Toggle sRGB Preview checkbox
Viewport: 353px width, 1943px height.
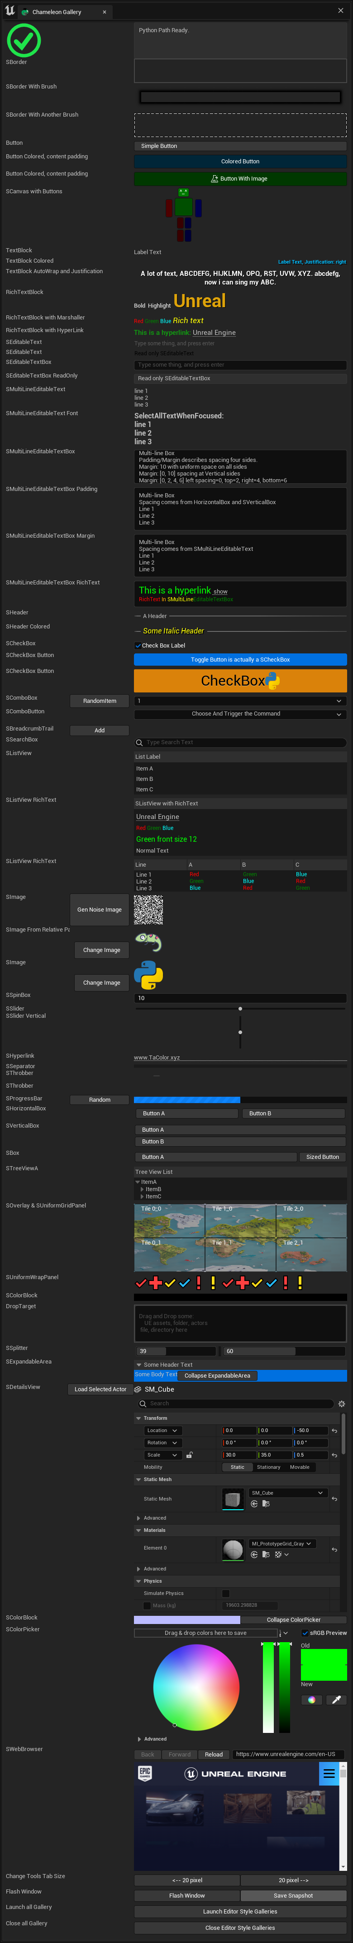[x=305, y=1632]
